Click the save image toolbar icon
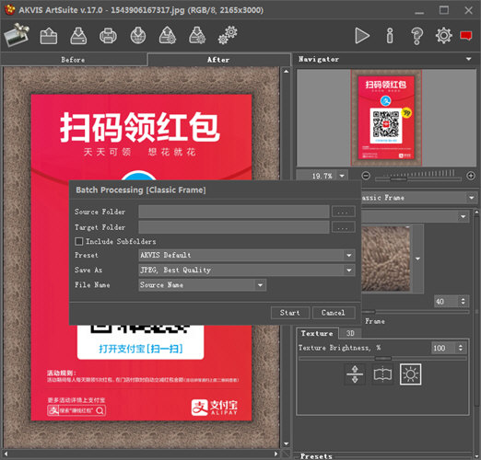The height and width of the screenshot is (460, 481). coord(78,36)
